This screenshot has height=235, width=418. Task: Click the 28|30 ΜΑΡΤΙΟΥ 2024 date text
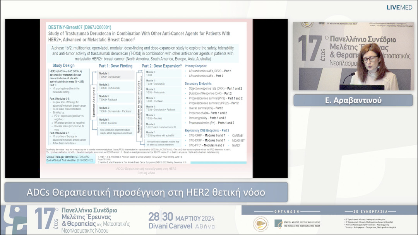(181, 217)
